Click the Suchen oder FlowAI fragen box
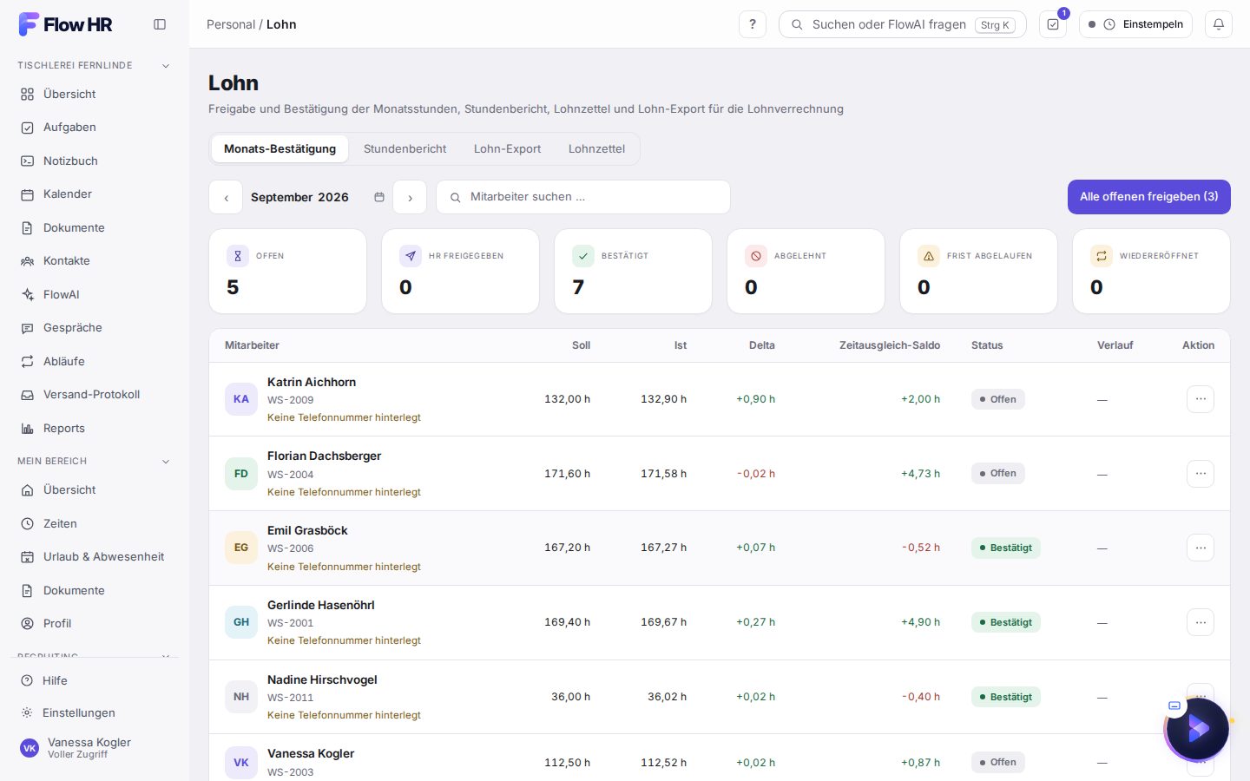Image resolution: width=1250 pixels, height=781 pixels. (x=903, y=24)
